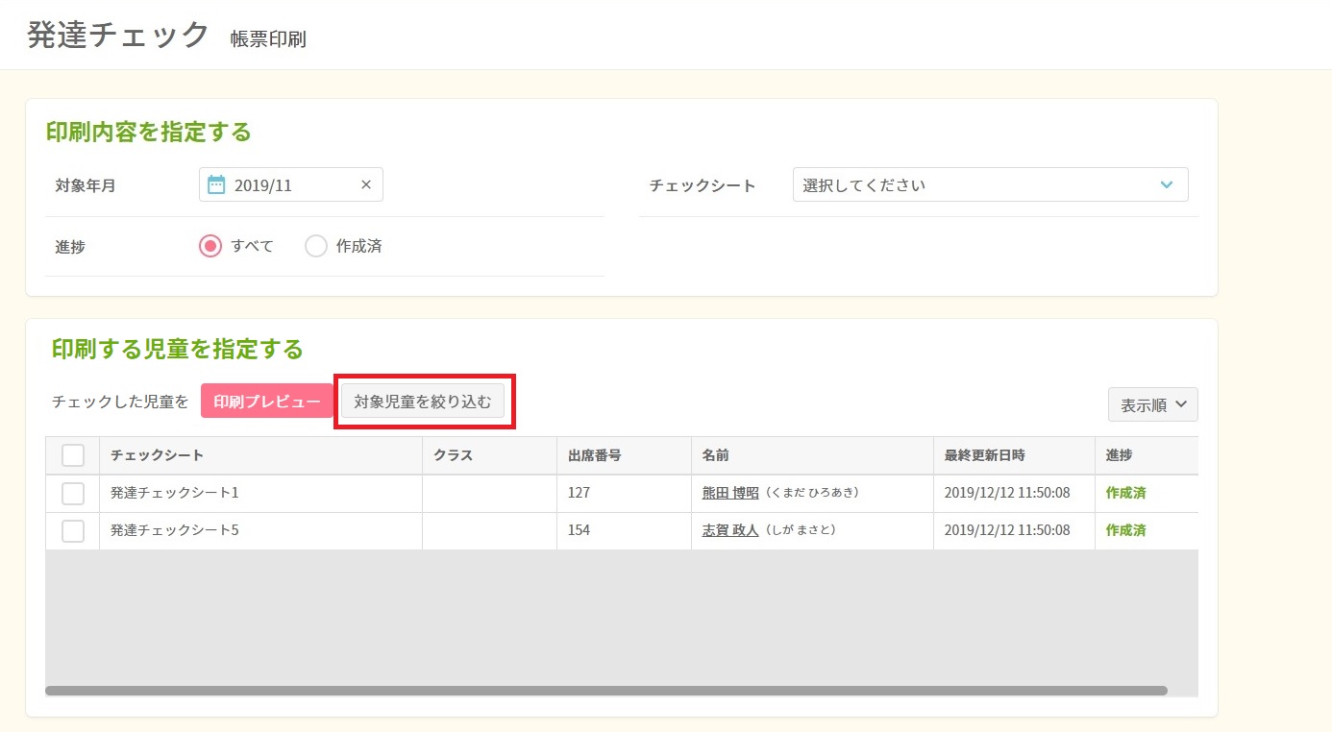Open the チェックシート dropdown 選択してください
The image size is (1332, 732).
(990, 184)
